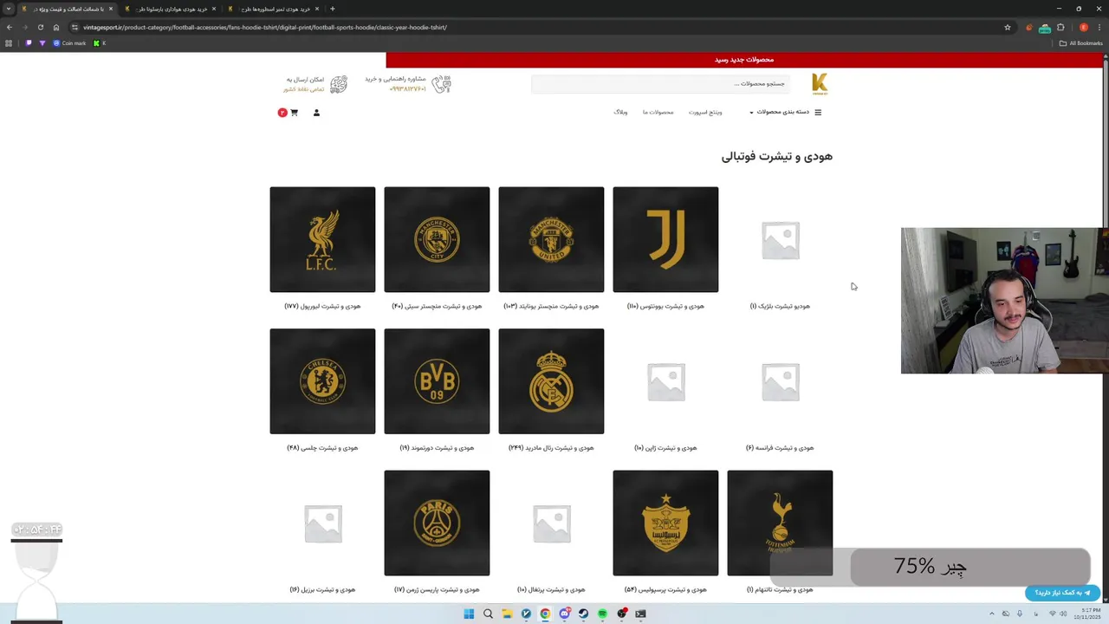
Task: Open Spotify from the taskbar
Action: tap(602, 614)
